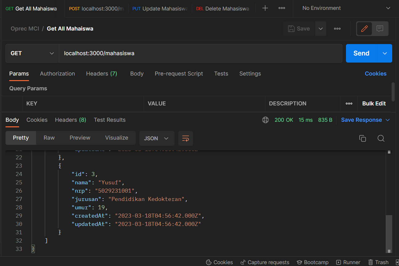Select the pencil edit mode icon
Image resolution: width=399 pixels, height=266 pixels.
tap(364, 28)
